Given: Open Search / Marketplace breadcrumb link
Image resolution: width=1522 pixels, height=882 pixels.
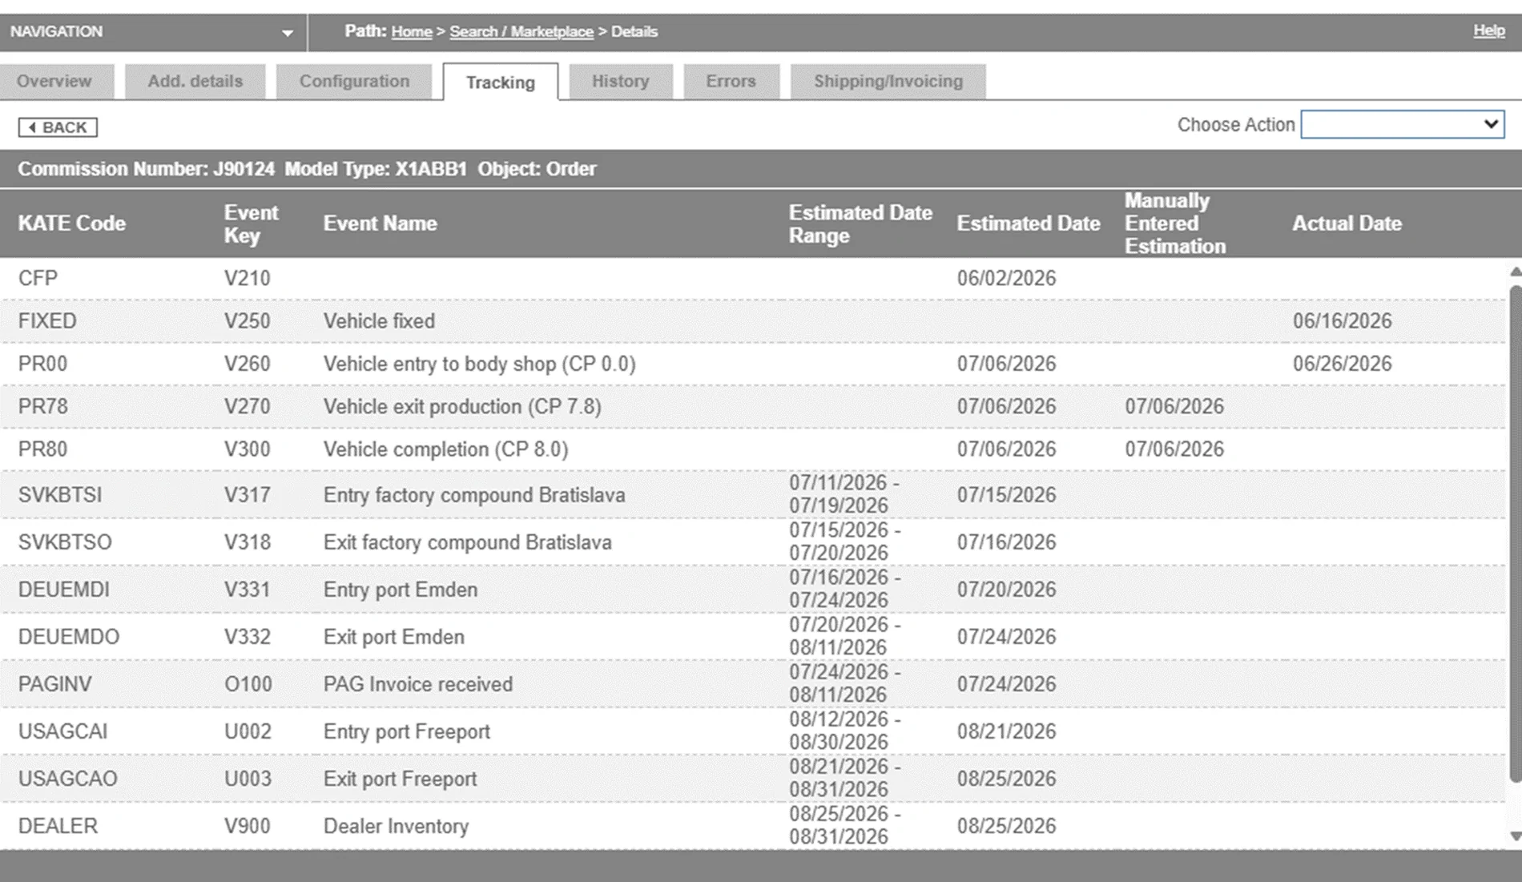Looking at the screenshot, I should pyautogui.click(x=521, y=32).
